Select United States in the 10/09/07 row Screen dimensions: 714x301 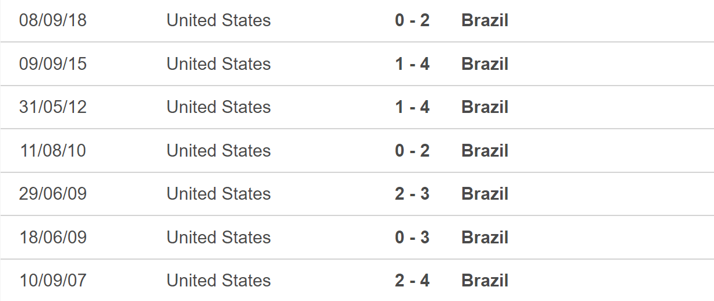[219, 281]
